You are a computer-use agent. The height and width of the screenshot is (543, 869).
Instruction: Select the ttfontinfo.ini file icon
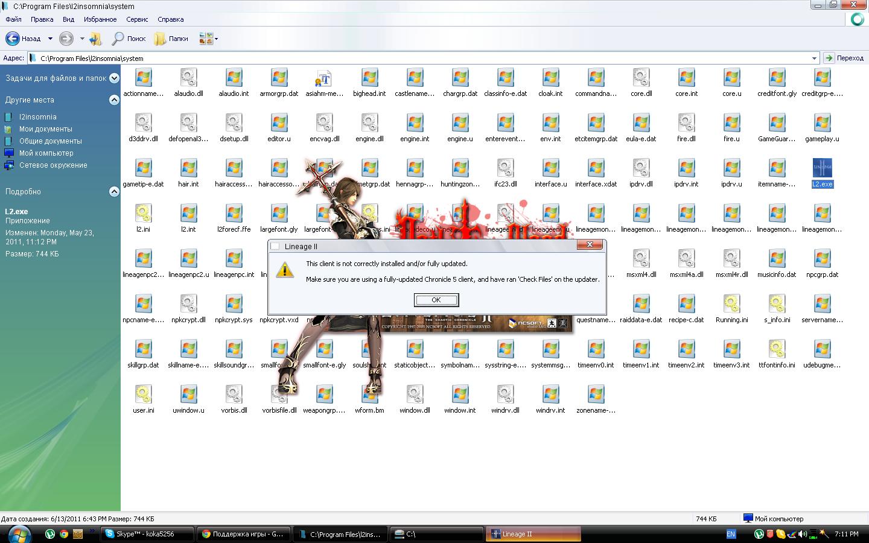777,349
